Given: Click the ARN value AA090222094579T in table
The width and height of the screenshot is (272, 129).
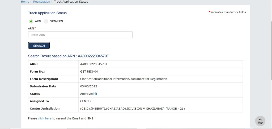Looking at the screenshot, I should (x=94, y=64).
